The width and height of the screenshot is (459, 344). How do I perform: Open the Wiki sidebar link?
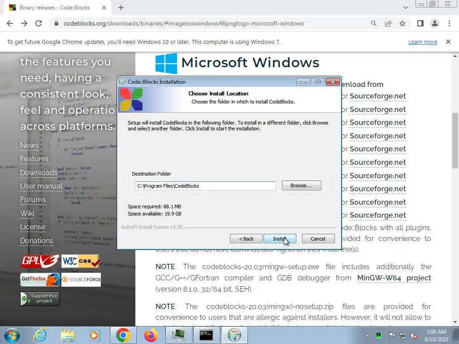click(27, 214)
